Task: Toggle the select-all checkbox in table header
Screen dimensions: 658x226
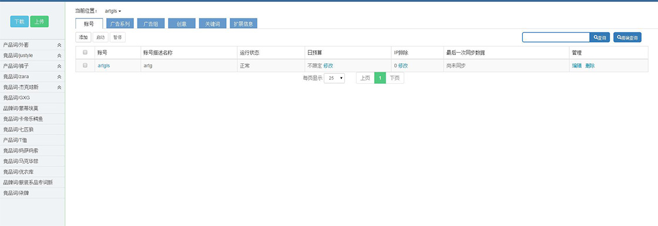Action: coord(85,52)
